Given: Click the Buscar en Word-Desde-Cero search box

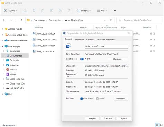Looking at the screenshot, I should click(x=139, y=20).
